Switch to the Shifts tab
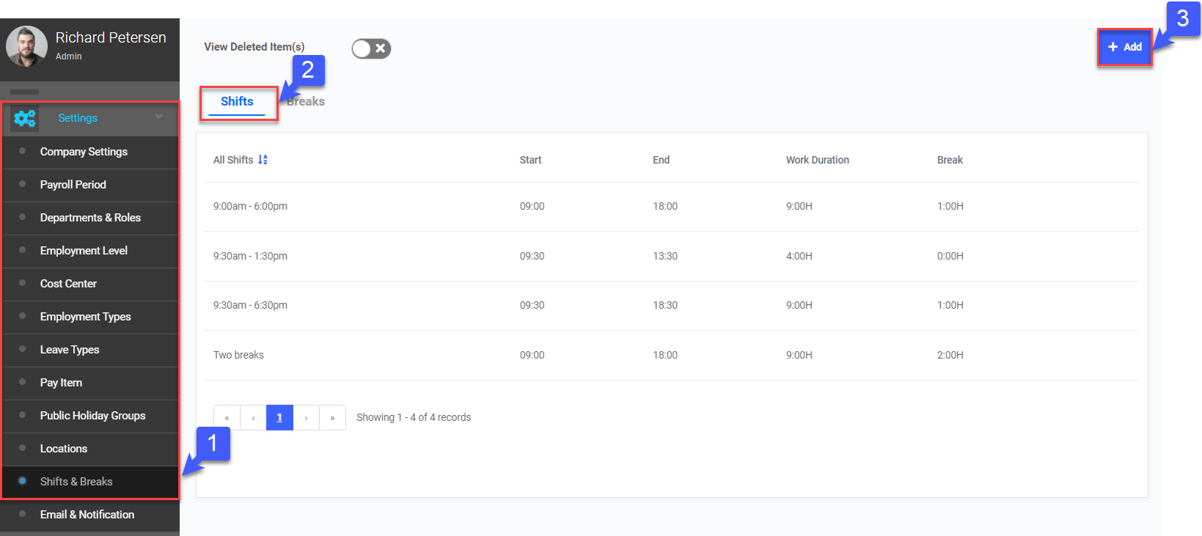 (x=237, y=102)
